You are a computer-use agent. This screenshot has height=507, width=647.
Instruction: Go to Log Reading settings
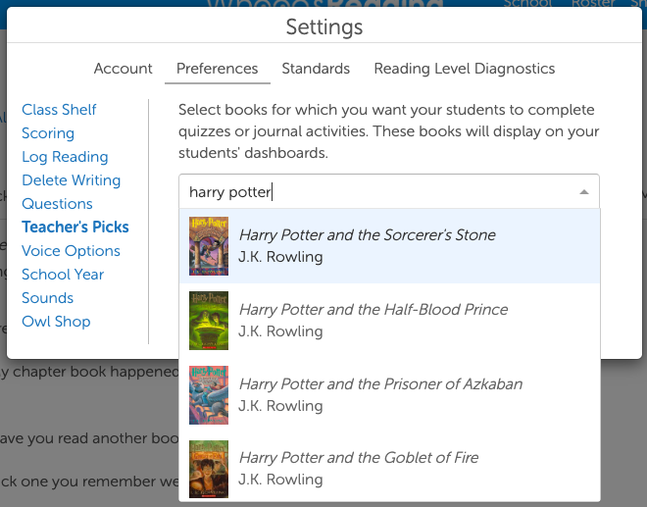pos(65,157)
